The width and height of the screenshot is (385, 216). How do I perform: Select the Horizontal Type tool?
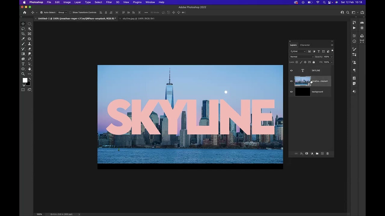23,64
